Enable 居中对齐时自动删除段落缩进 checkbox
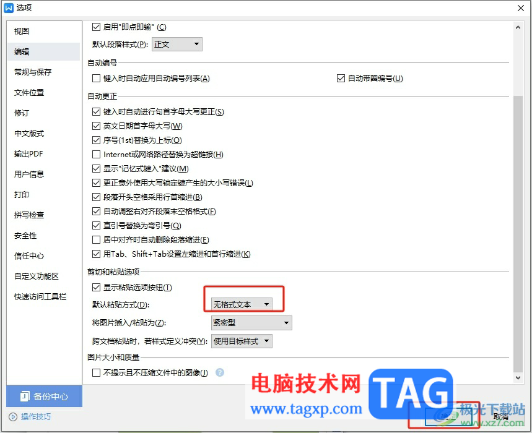Screen dimensions: 532x433 click(97, 239)
